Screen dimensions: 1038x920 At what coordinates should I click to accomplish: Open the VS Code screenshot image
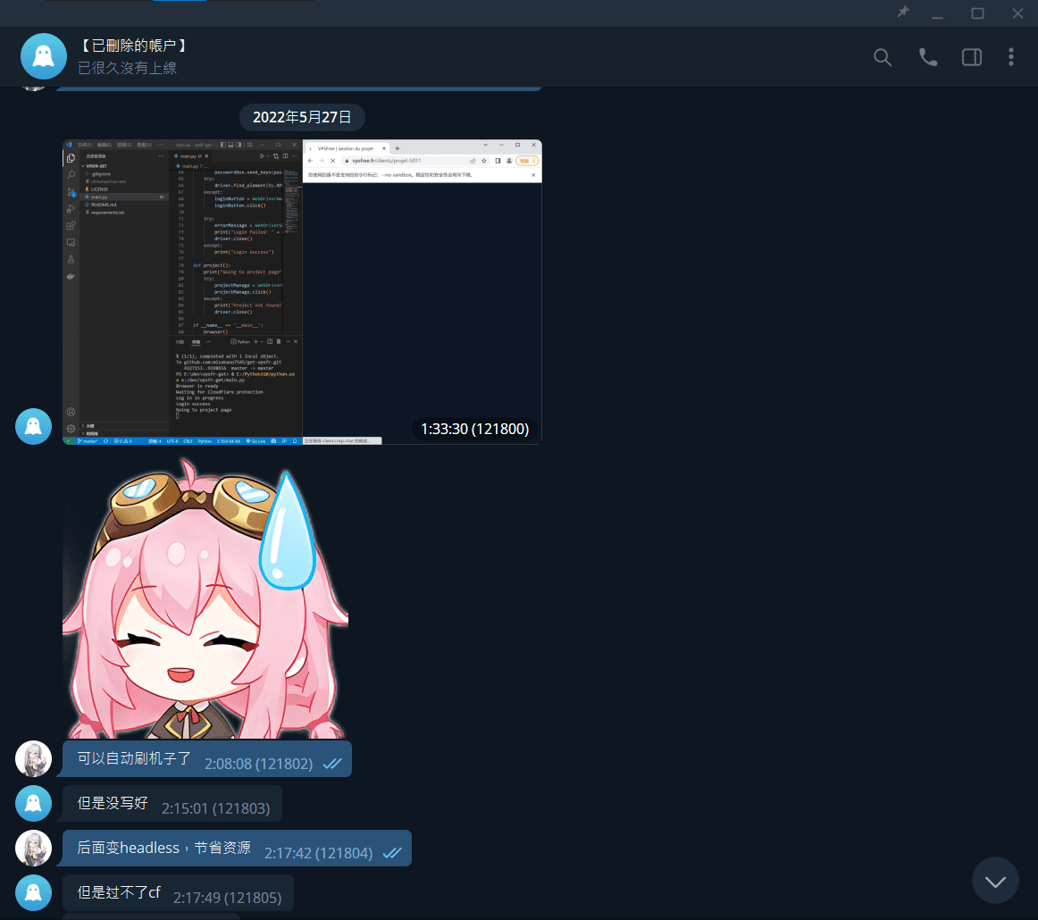(x=302, y=292)
